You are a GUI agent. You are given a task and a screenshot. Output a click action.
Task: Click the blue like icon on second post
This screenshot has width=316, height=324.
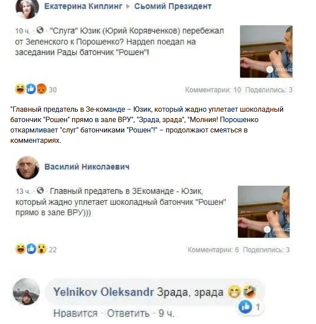click(32, 249)
